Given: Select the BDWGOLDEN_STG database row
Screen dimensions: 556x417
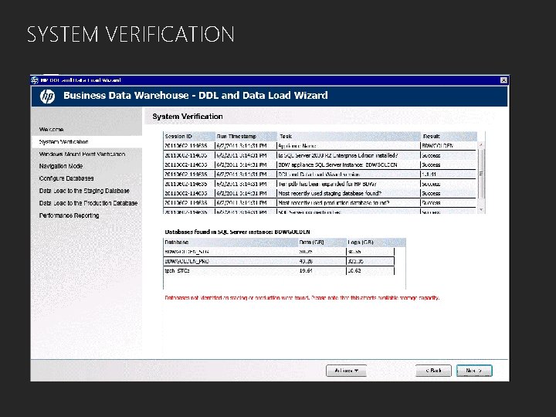Looking at the screenshot, I should point(279,252).
